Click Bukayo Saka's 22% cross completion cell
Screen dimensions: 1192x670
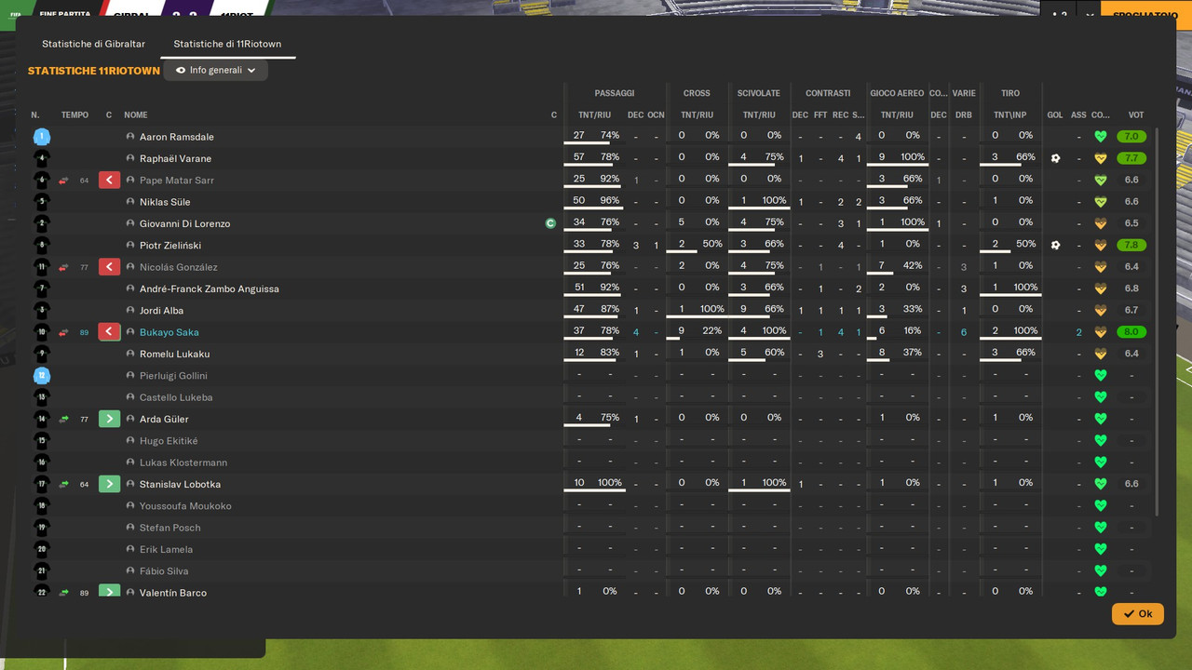point(712,331)
